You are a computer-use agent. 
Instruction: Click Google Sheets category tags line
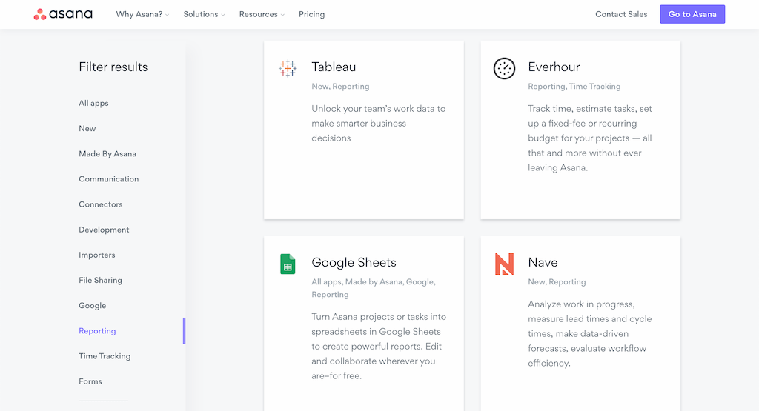point(374,287)
